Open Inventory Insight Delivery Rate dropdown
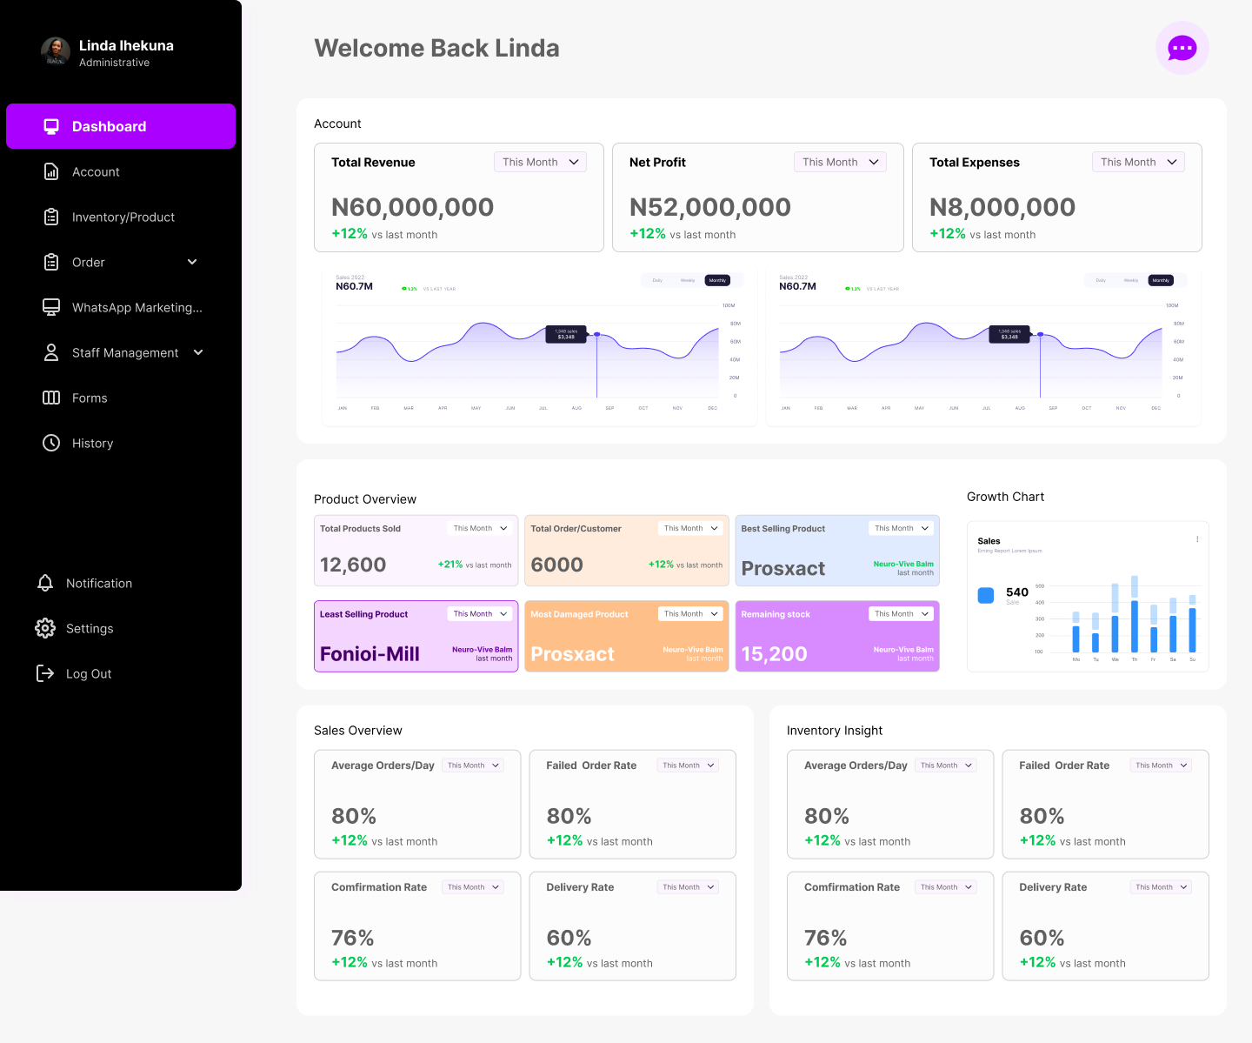The height and width of the screenshot is (1043, 1252). pyautogui.click(x=1161, y=887)
